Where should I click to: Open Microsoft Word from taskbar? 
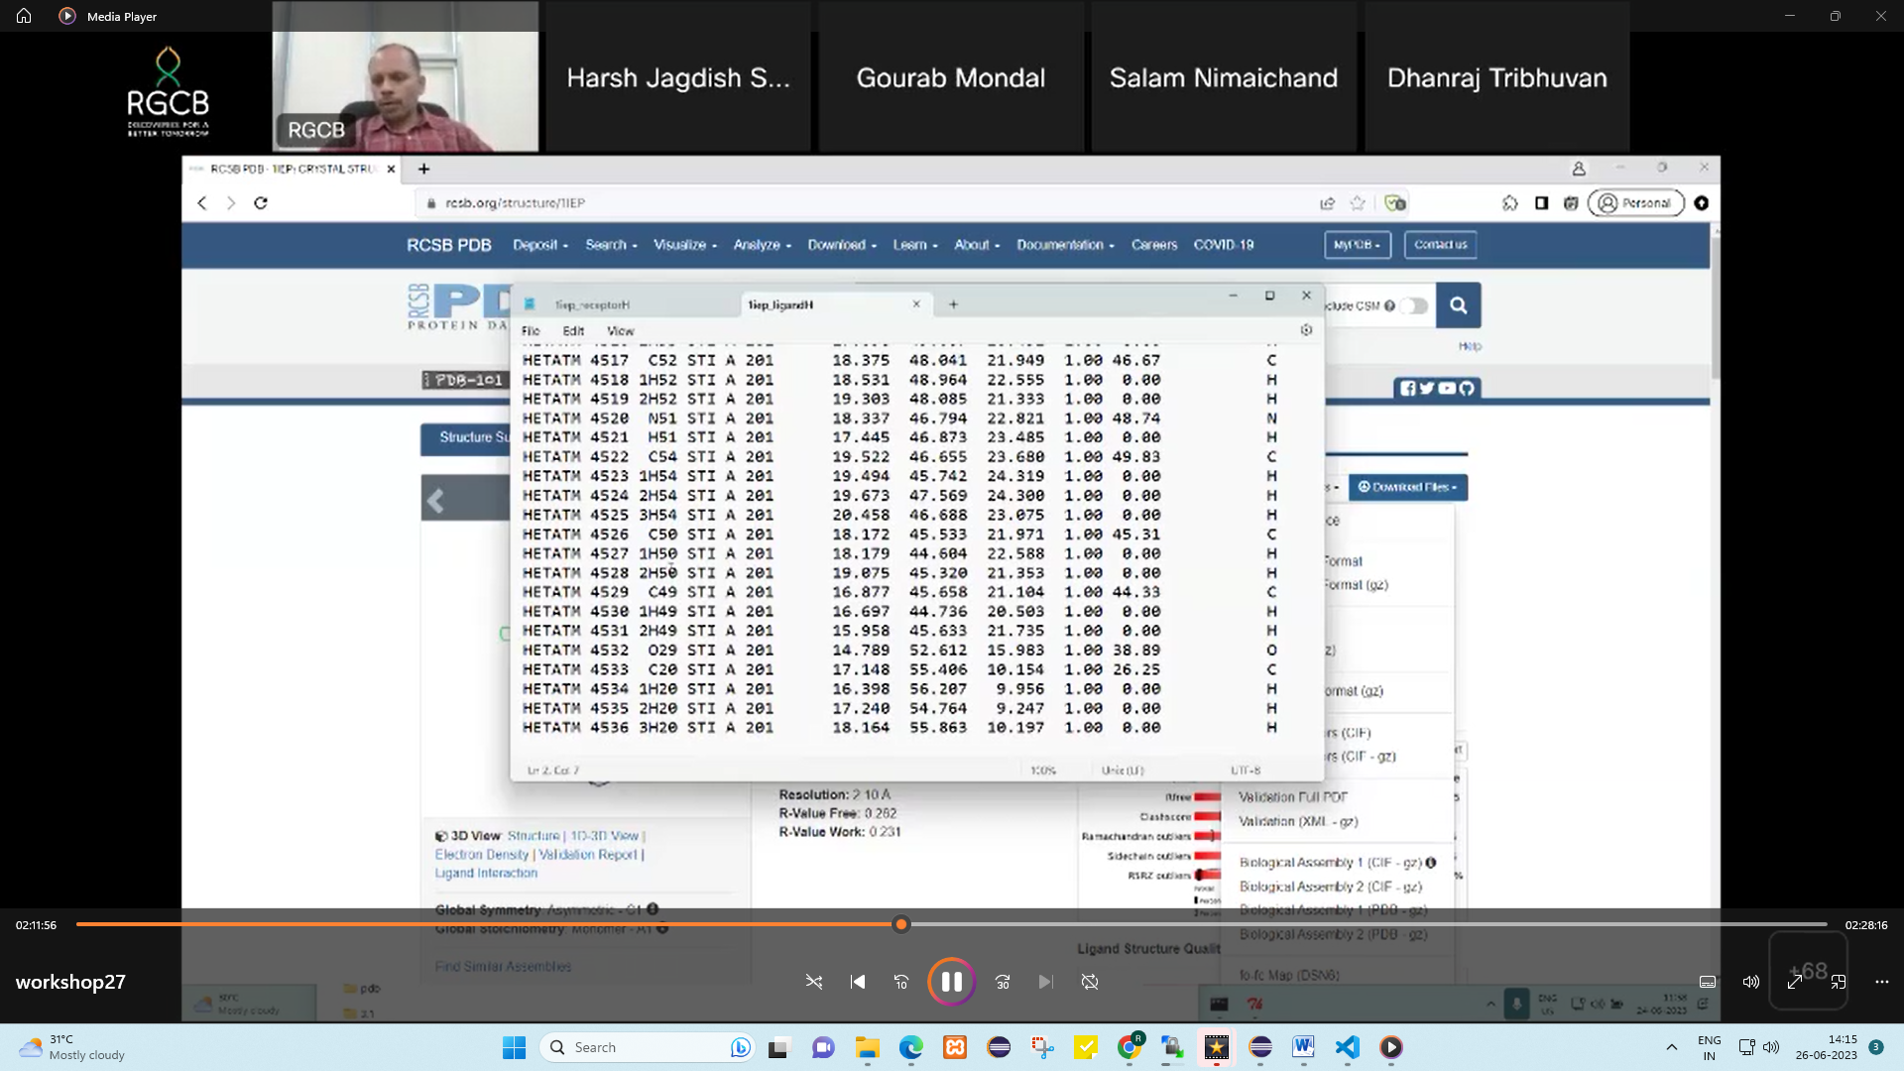1303,1047
